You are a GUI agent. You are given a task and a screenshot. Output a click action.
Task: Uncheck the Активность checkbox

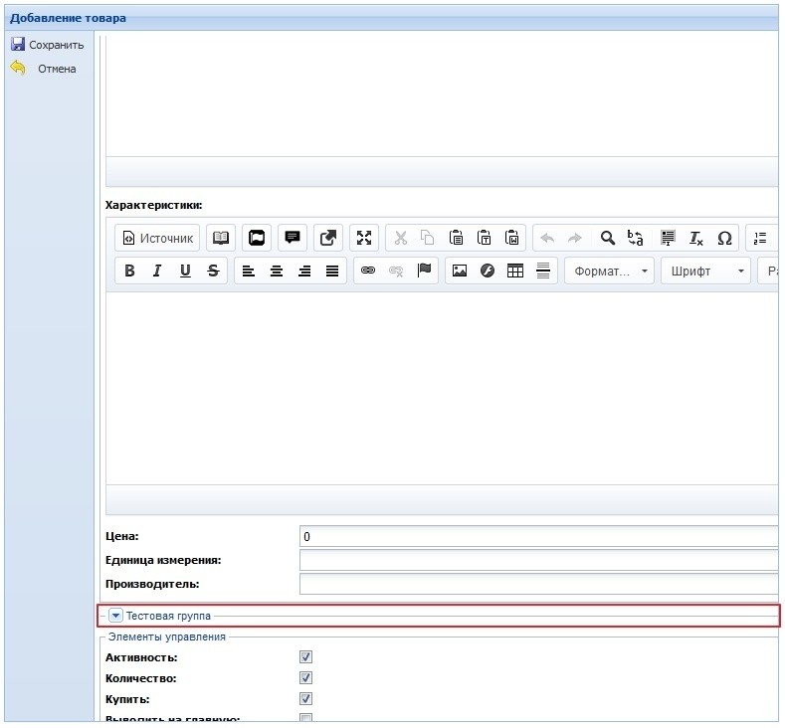[x=306, y=657]
